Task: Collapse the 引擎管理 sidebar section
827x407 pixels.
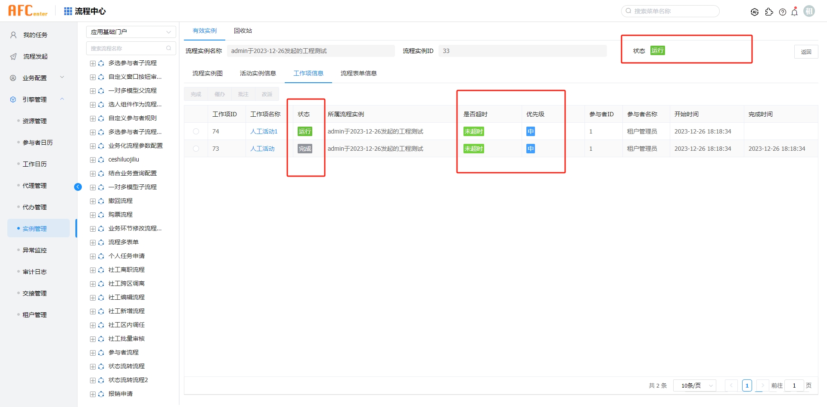Action: pyautogui.click(x=62, y=99)
